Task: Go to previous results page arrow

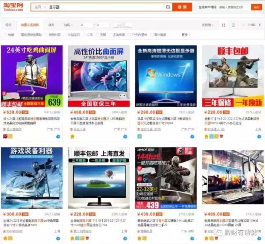Action: [243, 25]
